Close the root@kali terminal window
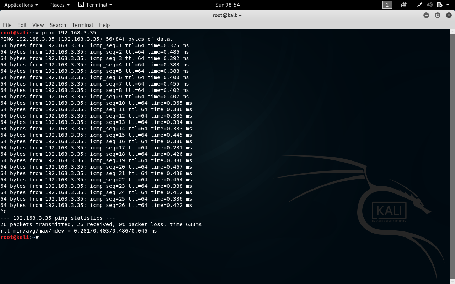 coord(449,15)
